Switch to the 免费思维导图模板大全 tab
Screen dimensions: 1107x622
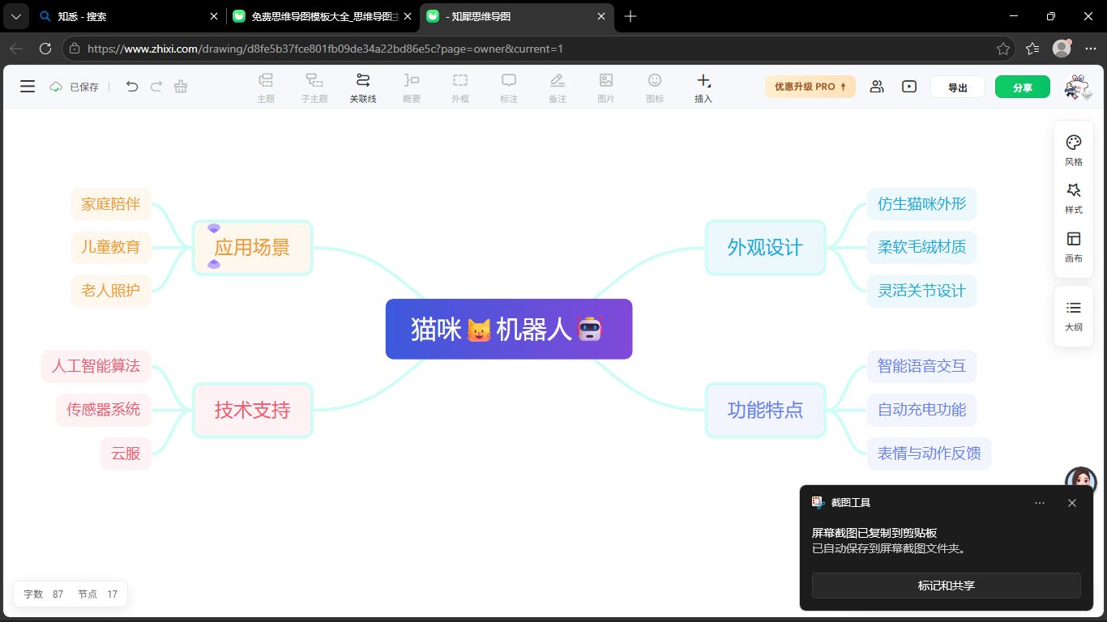(323, 16)
